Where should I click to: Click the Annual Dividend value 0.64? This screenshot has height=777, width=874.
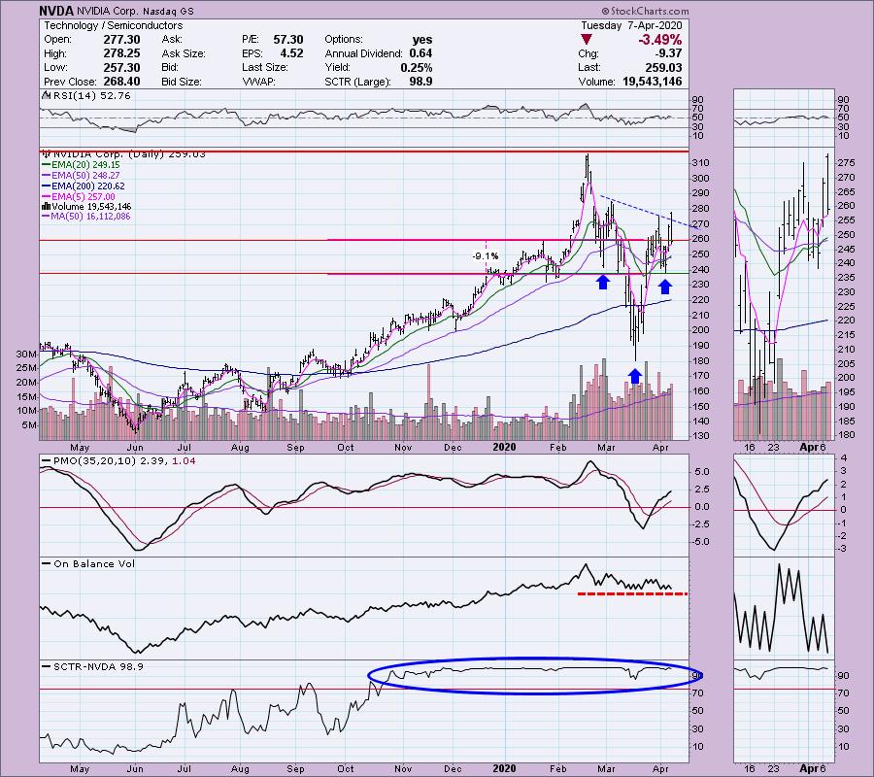pos(420,53)
